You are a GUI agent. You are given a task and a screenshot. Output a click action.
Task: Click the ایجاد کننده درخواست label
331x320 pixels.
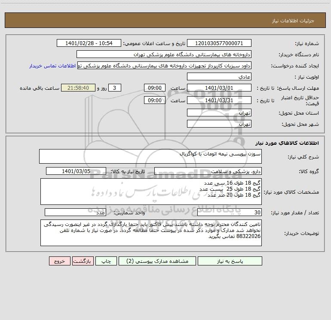295,66
